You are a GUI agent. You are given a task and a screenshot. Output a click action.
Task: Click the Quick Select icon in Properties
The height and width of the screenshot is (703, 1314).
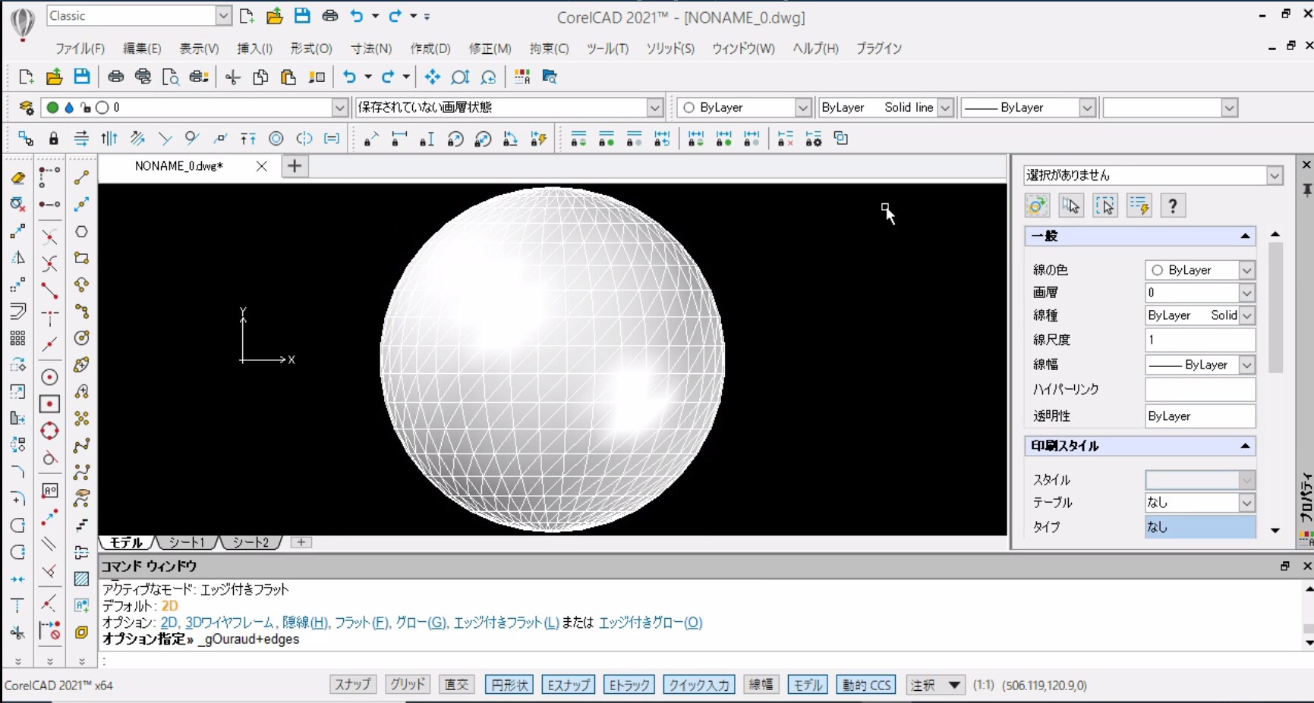click(x=1139, y=206)
